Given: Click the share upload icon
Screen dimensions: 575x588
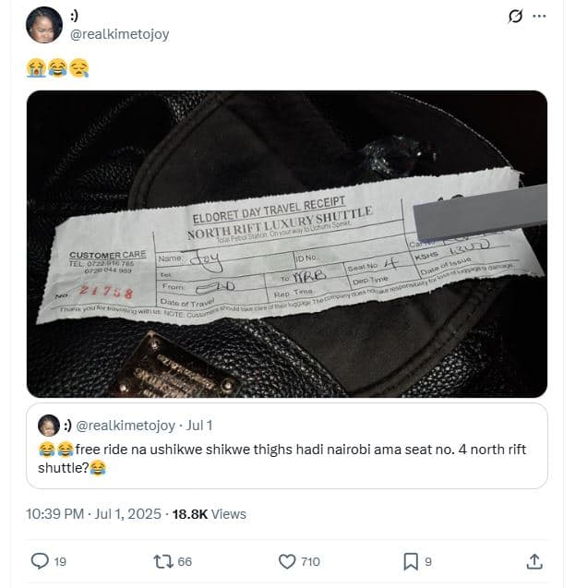Looking at the screenshot, I should 534,561.
